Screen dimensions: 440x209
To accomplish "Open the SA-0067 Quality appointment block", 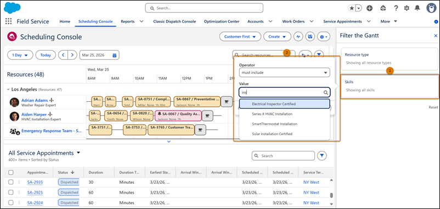I will tap(178, 115).
